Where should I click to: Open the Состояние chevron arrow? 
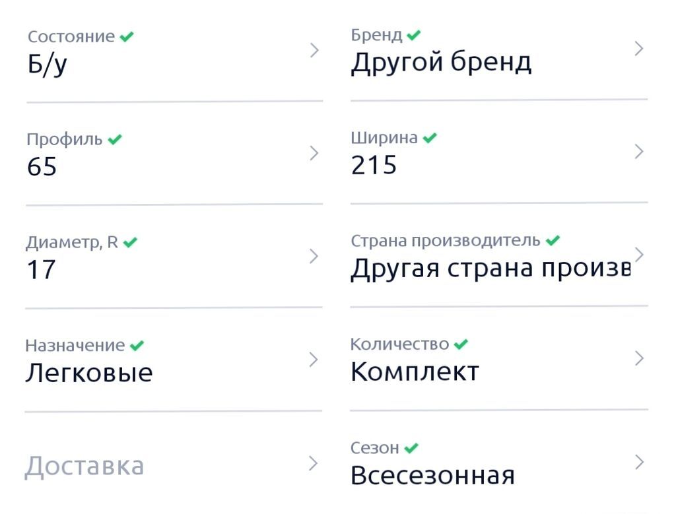pos(315,51)
